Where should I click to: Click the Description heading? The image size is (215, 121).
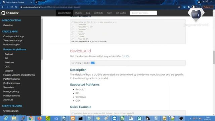pyautogui.click(x=78, y=70)
